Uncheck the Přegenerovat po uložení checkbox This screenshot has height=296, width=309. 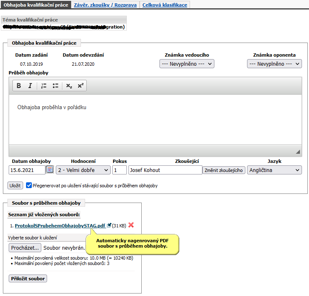(x=29, y=185)
